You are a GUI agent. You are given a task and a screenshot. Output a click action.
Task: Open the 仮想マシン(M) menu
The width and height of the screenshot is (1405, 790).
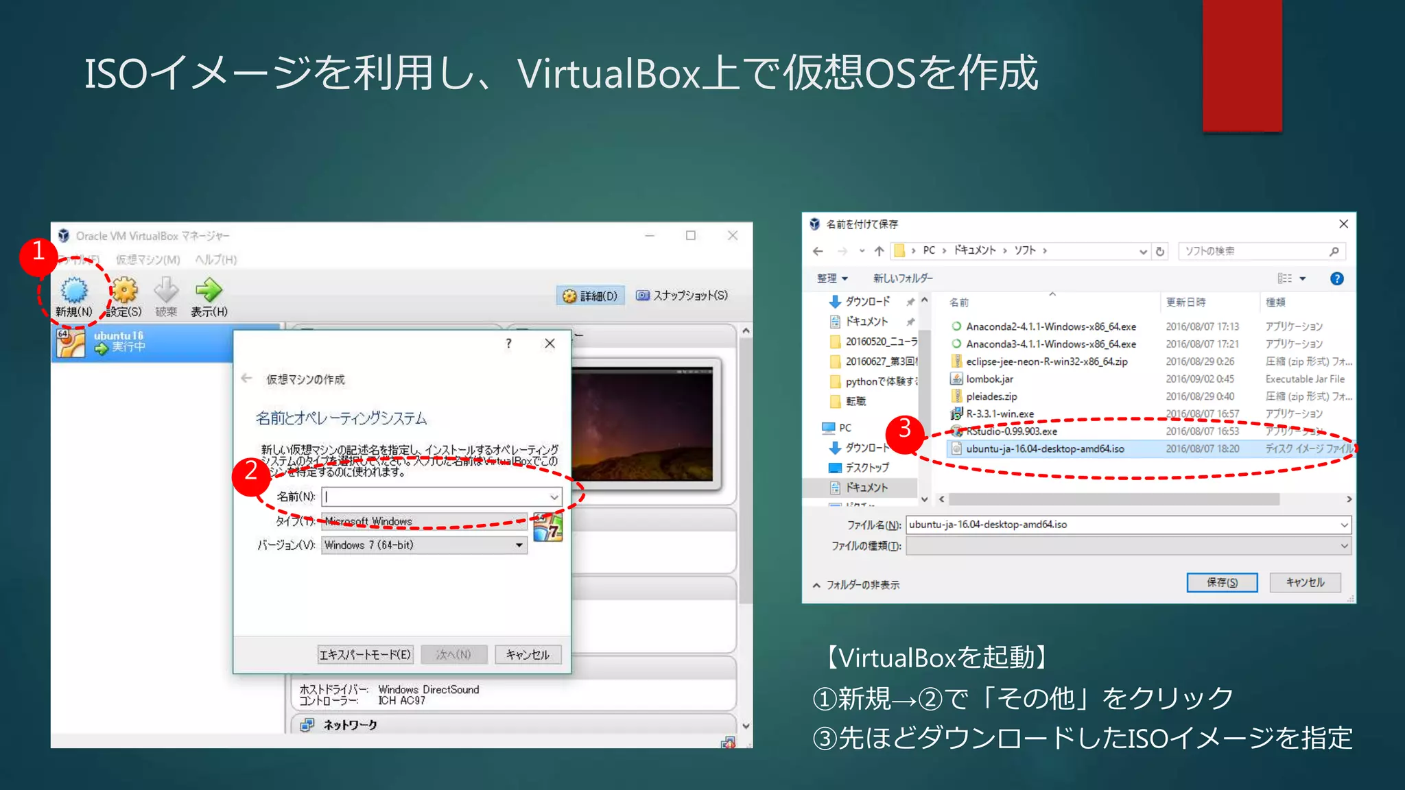tap(147, 259)
